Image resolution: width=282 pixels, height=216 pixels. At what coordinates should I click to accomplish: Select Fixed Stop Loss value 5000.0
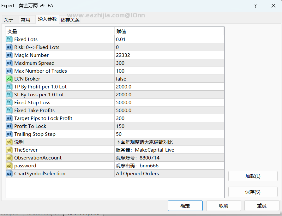point(169,103)
